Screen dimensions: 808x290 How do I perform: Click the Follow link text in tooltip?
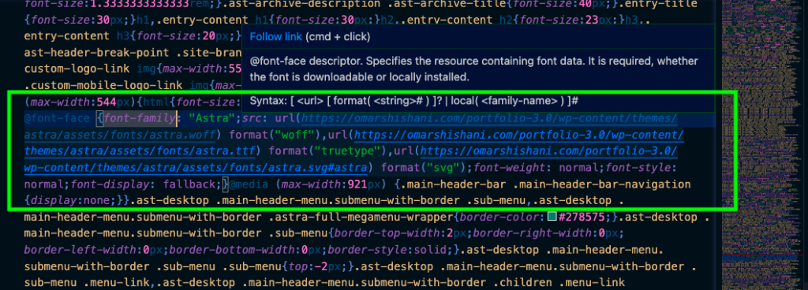pyautogui.click(x=275, y=37)
